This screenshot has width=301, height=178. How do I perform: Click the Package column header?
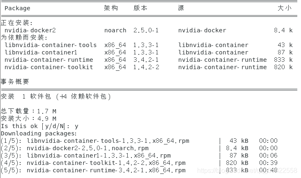tap(17, 8)
